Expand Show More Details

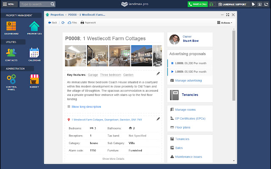[x=113, y=159]
